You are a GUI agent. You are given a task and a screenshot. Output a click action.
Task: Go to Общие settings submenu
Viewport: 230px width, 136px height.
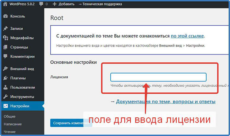coord(10,117)
